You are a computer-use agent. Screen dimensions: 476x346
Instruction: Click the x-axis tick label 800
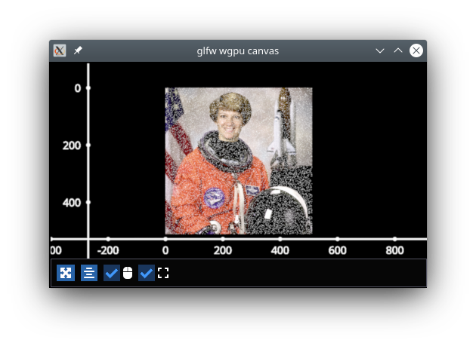click(394, 250)
